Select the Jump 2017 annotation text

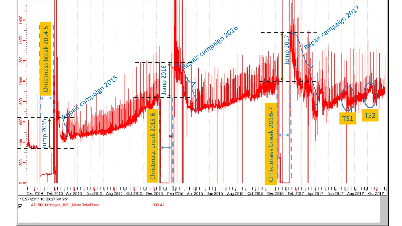point(287,50)
